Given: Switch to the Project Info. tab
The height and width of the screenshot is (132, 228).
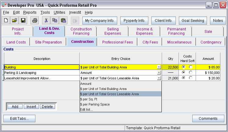Looking at the screenshot, I should coord(18,31).
